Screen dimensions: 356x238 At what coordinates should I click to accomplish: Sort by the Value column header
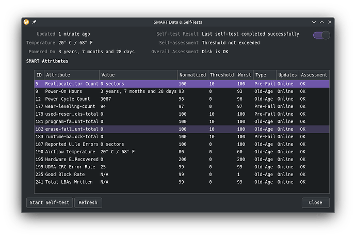(x=138, y=75)
